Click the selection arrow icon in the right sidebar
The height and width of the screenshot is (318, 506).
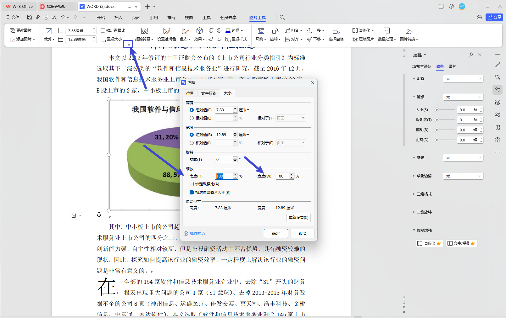click(498, 77)
